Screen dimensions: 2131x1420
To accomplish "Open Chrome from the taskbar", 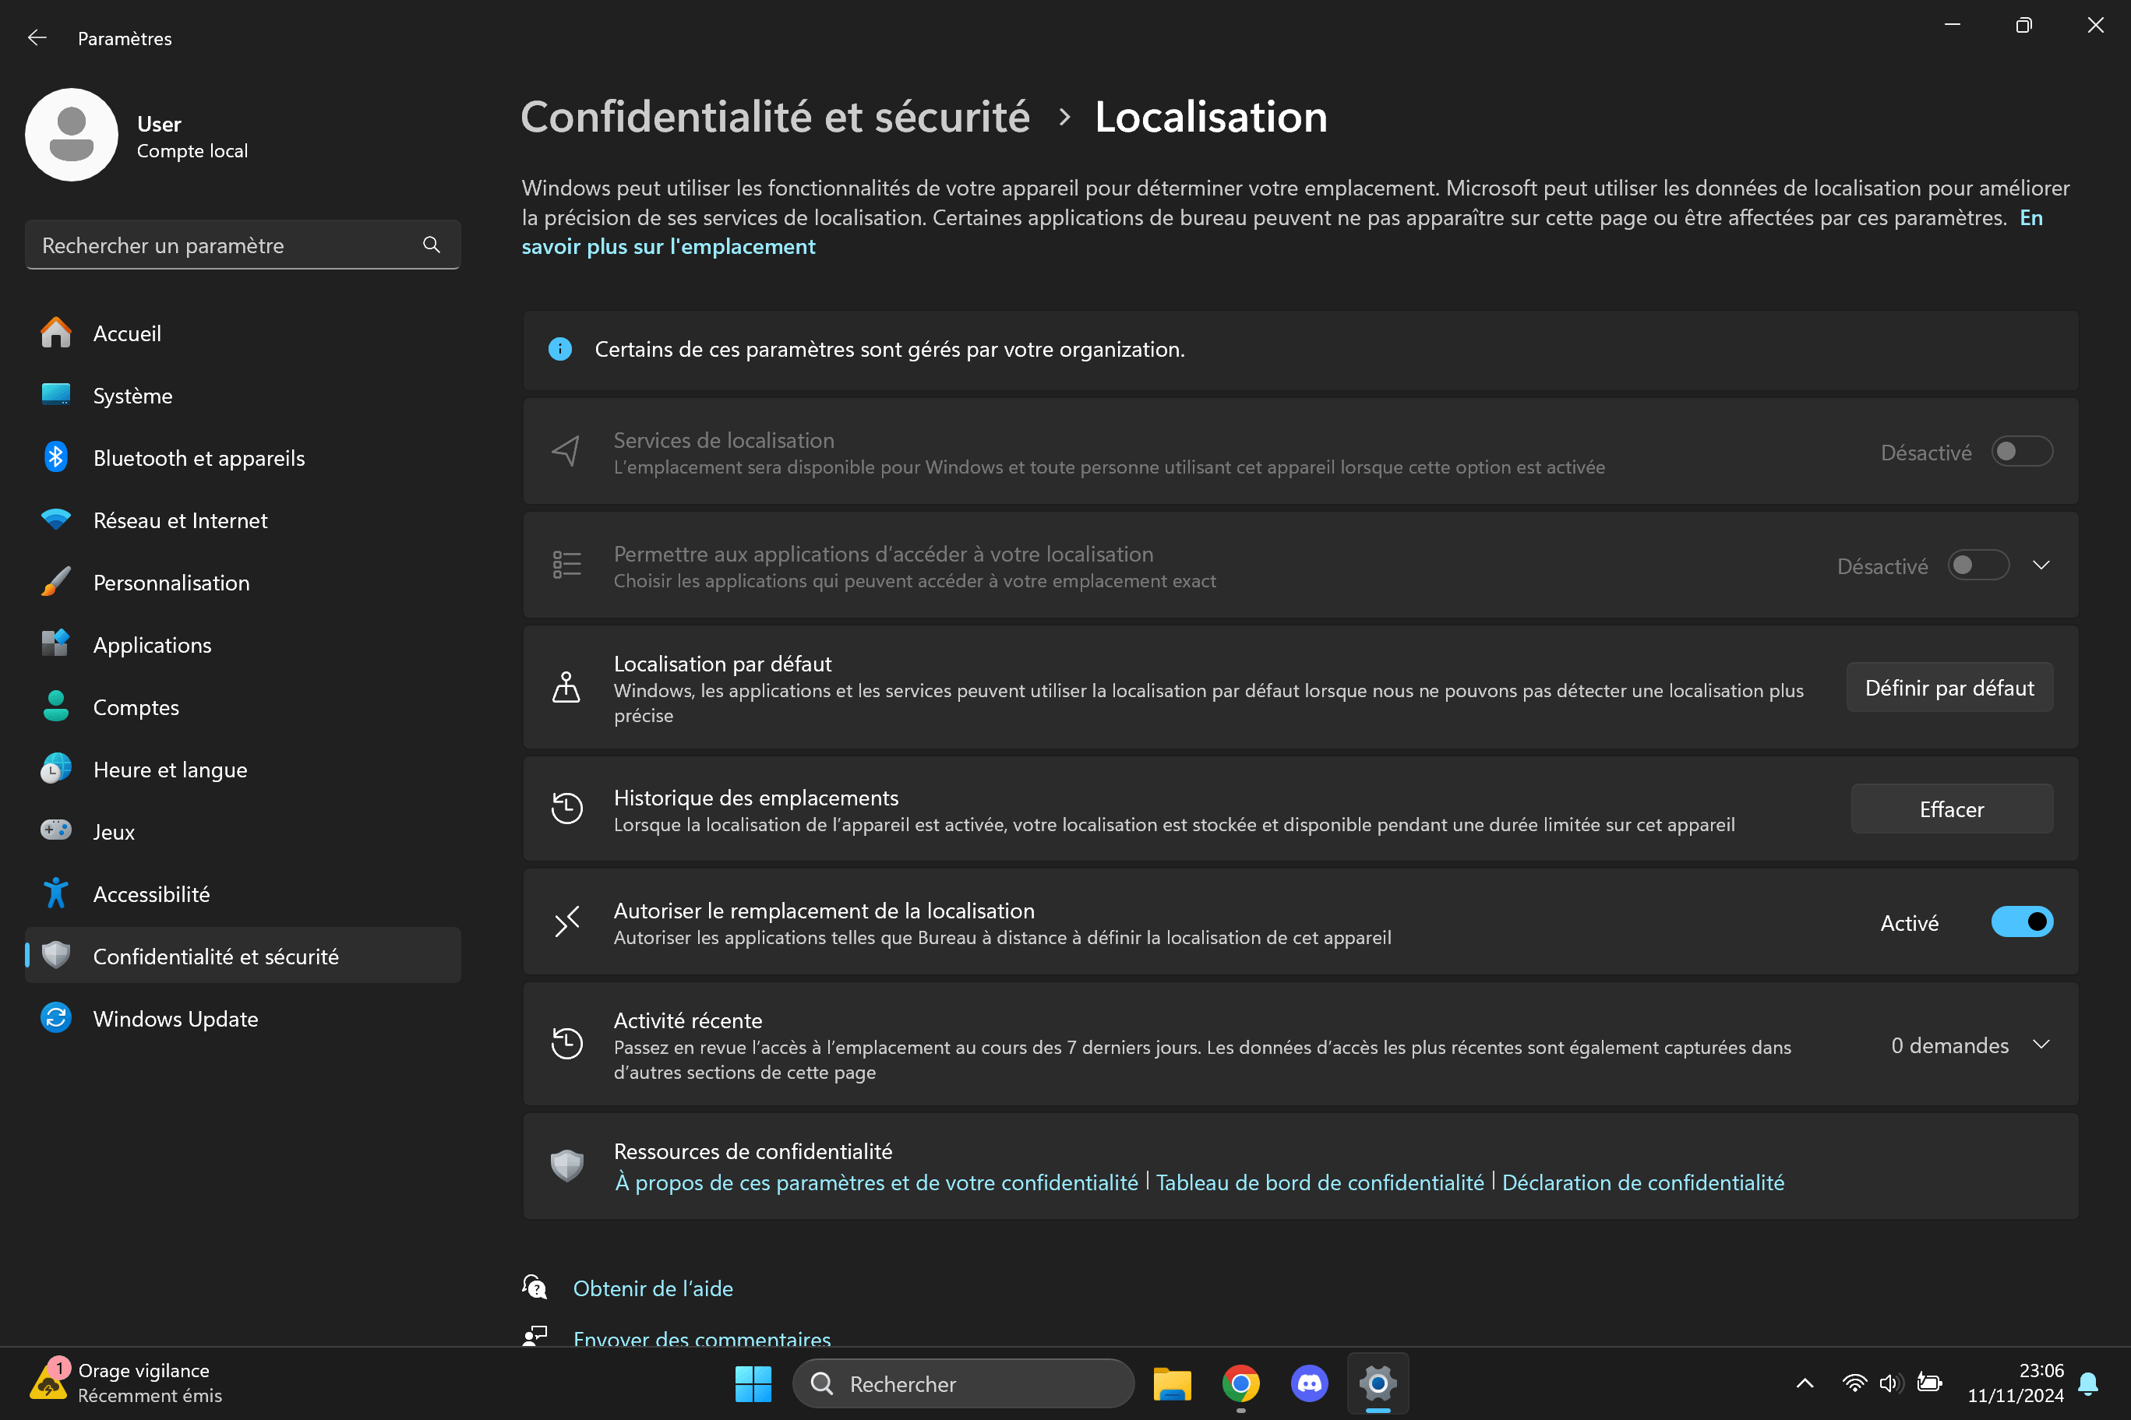I will coord(1240,1383).
